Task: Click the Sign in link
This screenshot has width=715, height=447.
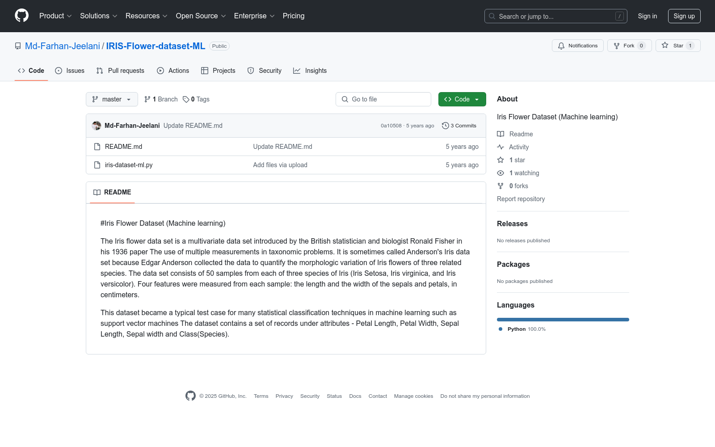Action: tap(648, 16)
